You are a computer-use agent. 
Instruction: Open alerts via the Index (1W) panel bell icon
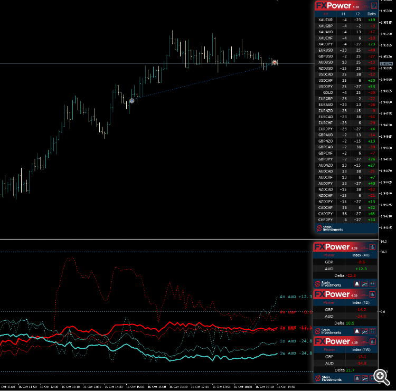[357, 378]
